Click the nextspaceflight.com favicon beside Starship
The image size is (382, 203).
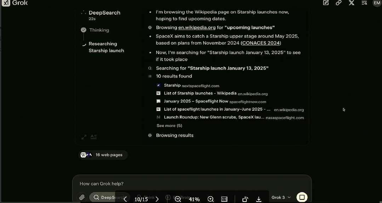point(158,85)
